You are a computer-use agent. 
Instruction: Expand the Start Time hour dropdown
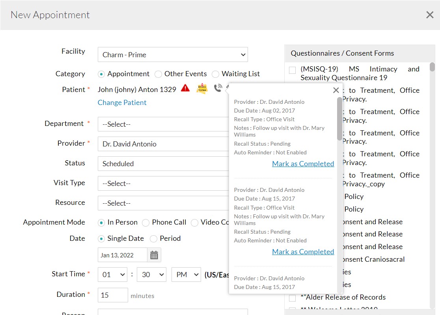(x=112, y=275)
